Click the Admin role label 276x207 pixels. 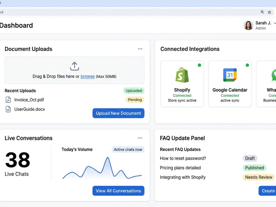pyautogui.click(x=261, y=28)
